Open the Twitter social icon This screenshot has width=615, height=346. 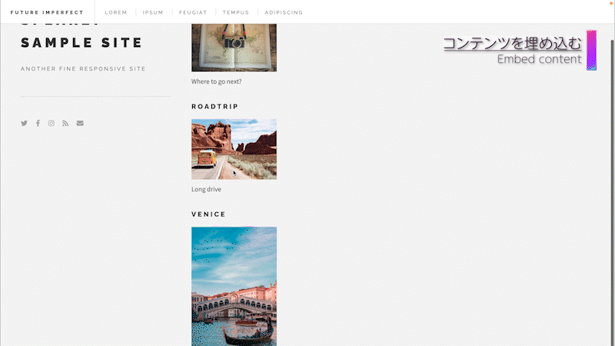click(24, 123)
